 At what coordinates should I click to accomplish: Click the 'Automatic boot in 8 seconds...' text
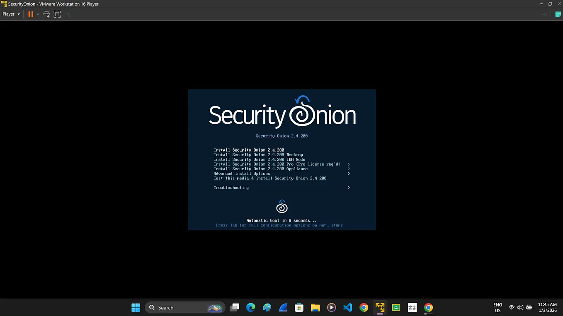click(281, 220)
